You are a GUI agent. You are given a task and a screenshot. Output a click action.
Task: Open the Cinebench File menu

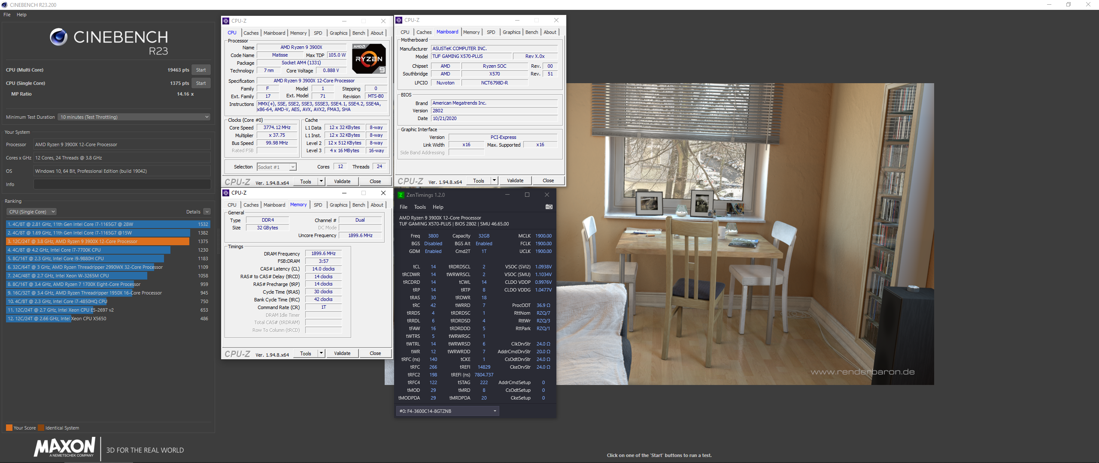pyautogui.click(x=7, y=15)
